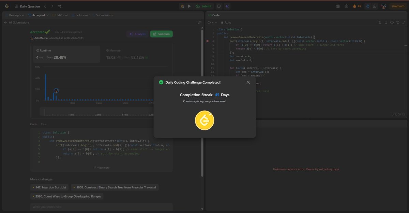Open the layout manager grid icon
Image resolution: width=409 pixels, height=213 pixels.
[x=338, y=6]
